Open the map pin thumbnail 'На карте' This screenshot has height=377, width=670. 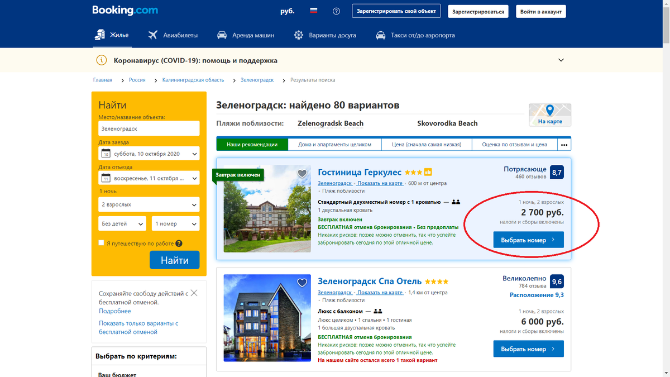550,114
